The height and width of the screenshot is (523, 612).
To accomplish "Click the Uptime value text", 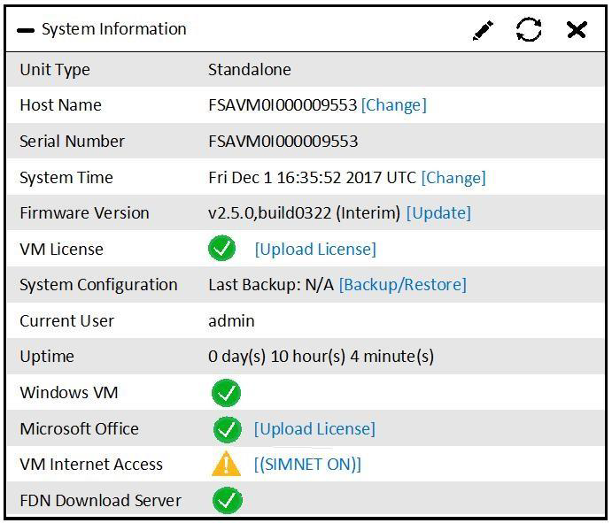I will (x=321, y=357).
